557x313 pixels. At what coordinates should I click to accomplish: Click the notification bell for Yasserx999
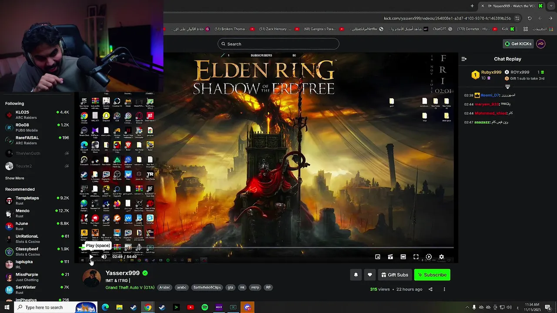click(356, 275)
